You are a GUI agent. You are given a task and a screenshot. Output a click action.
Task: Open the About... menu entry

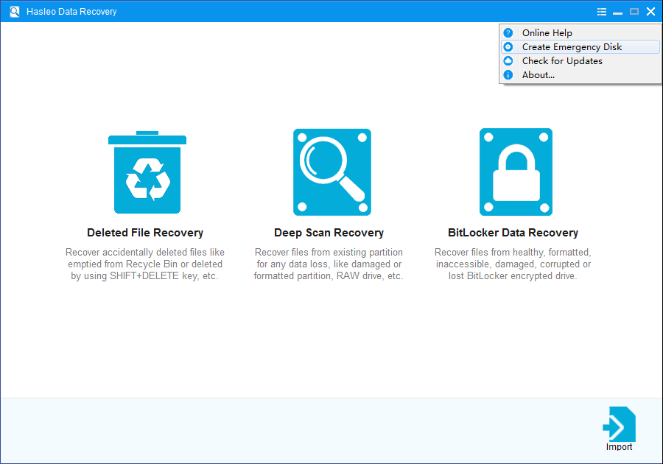pos(580,75)
